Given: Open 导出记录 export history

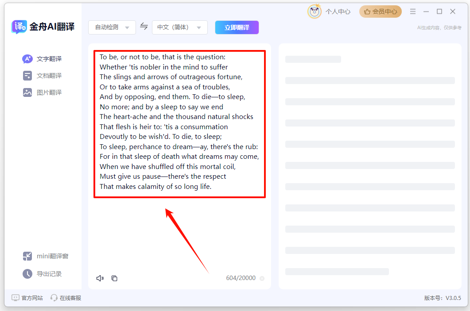Looking at the screenshot, I should (43, 274).
